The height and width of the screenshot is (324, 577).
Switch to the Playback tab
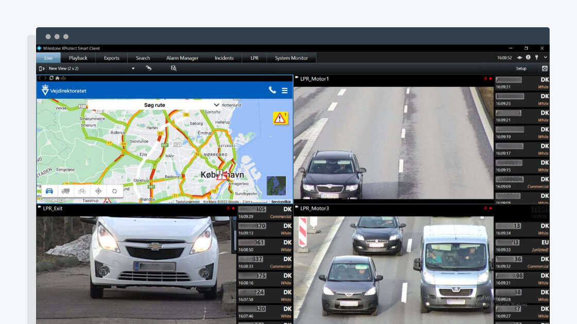[78, 58]
